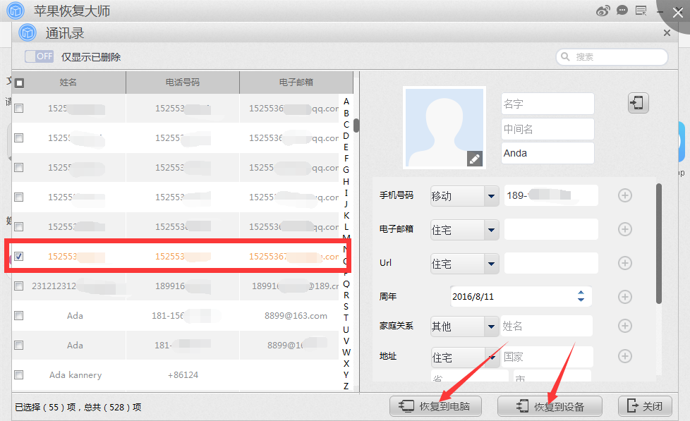Add another 电子邮箱 with the plus icon
Image resolution: width=690 pixels, height=421 pixels.
click(624, 229)
